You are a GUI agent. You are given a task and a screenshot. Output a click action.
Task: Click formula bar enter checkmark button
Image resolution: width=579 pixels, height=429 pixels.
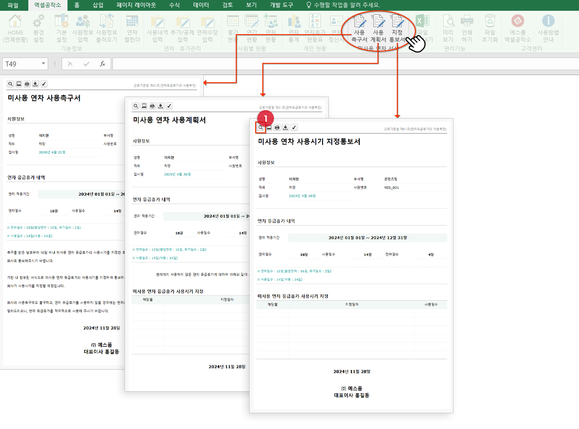point(86,64)
